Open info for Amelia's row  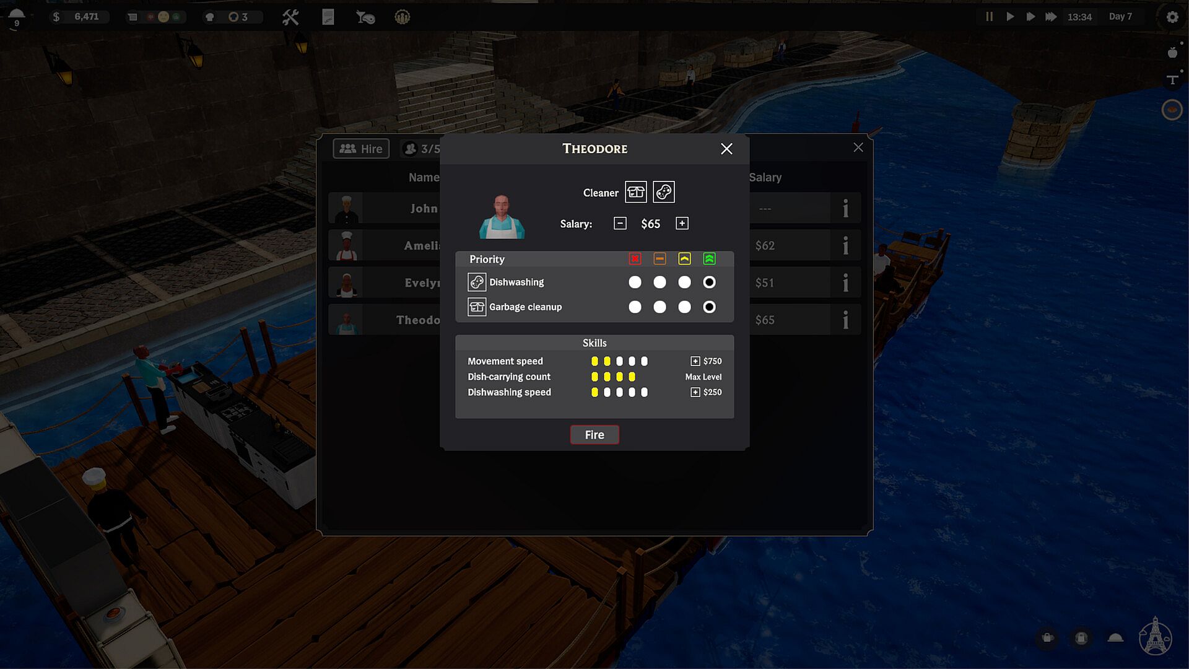pyautogui.click(x=845, y=246)
